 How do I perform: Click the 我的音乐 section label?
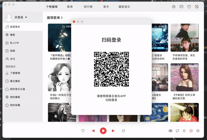pyautogui.click(x=11, y=67)
